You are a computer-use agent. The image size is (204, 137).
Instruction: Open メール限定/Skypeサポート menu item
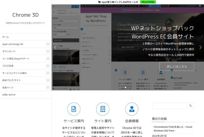16,59
